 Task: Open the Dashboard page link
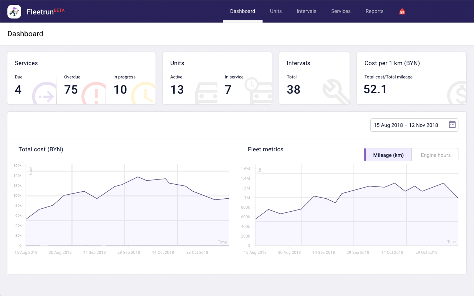tap(243, 11)
